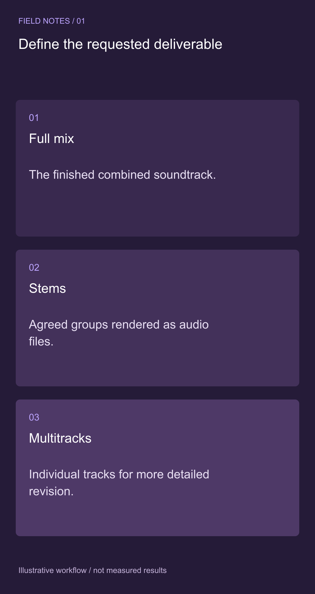This screenshot has width=315, height=594.
Task: Click the 01 number label
Action: click(x=34, y=118)
